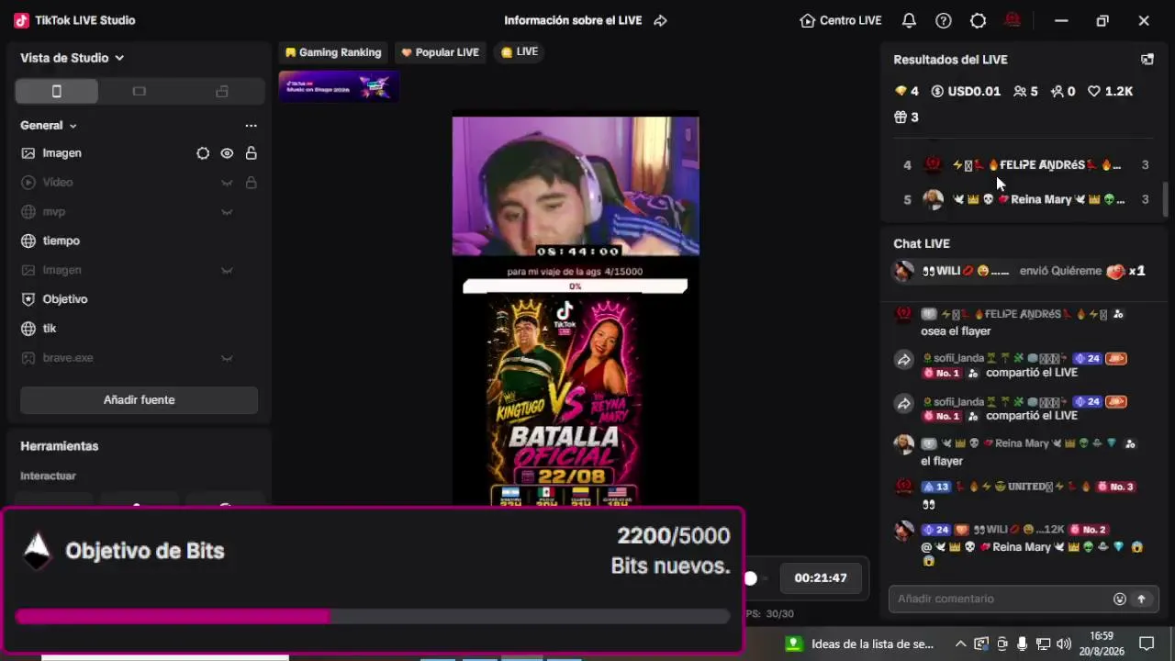
Task: Open the notifications bell
Action: [x=909, y=20]
